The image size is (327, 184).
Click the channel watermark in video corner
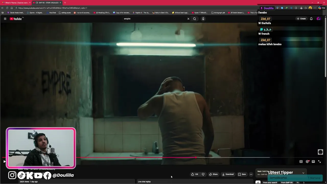click(320, 152)
